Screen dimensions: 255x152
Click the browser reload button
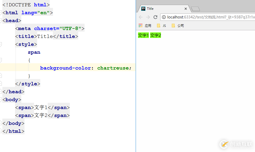[x=155, y=17]
